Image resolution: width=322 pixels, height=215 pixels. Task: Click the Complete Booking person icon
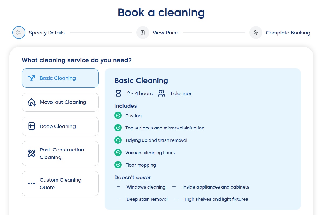pos(256,33)
